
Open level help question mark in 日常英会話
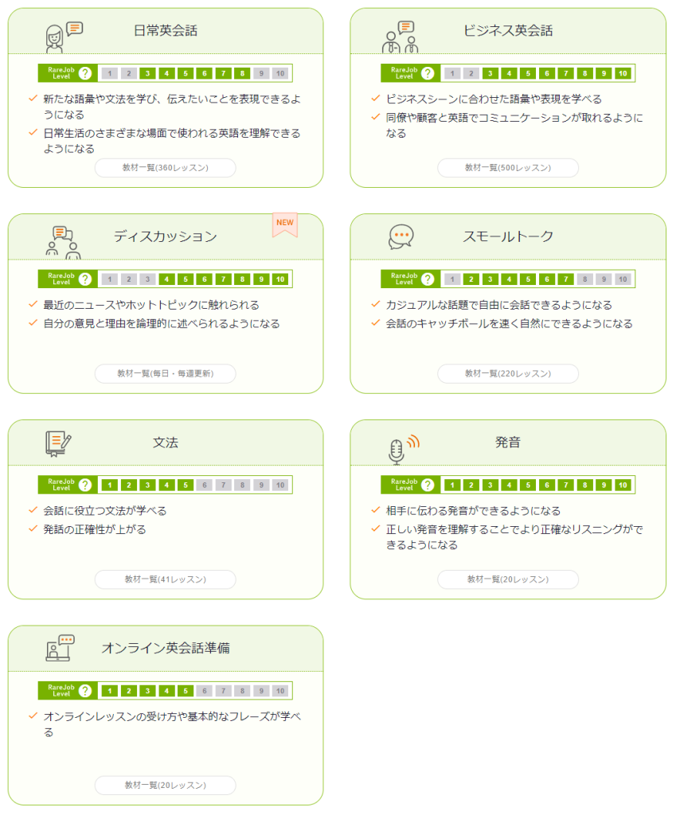(85, 73)
